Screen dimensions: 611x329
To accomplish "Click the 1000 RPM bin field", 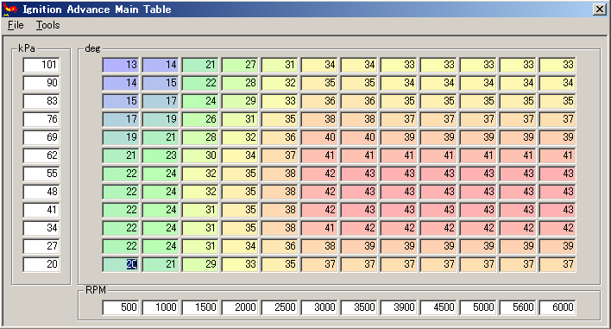I will (161, 307).
